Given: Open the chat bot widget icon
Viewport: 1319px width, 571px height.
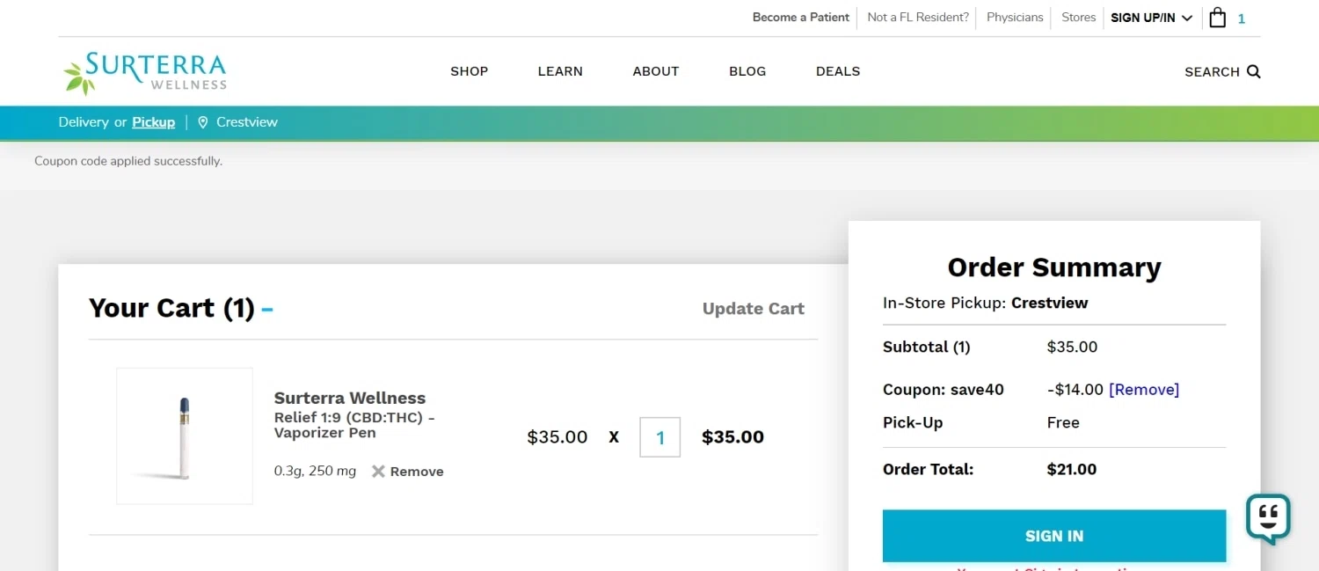Looking at the screenshot, I should pos(1267,518).
